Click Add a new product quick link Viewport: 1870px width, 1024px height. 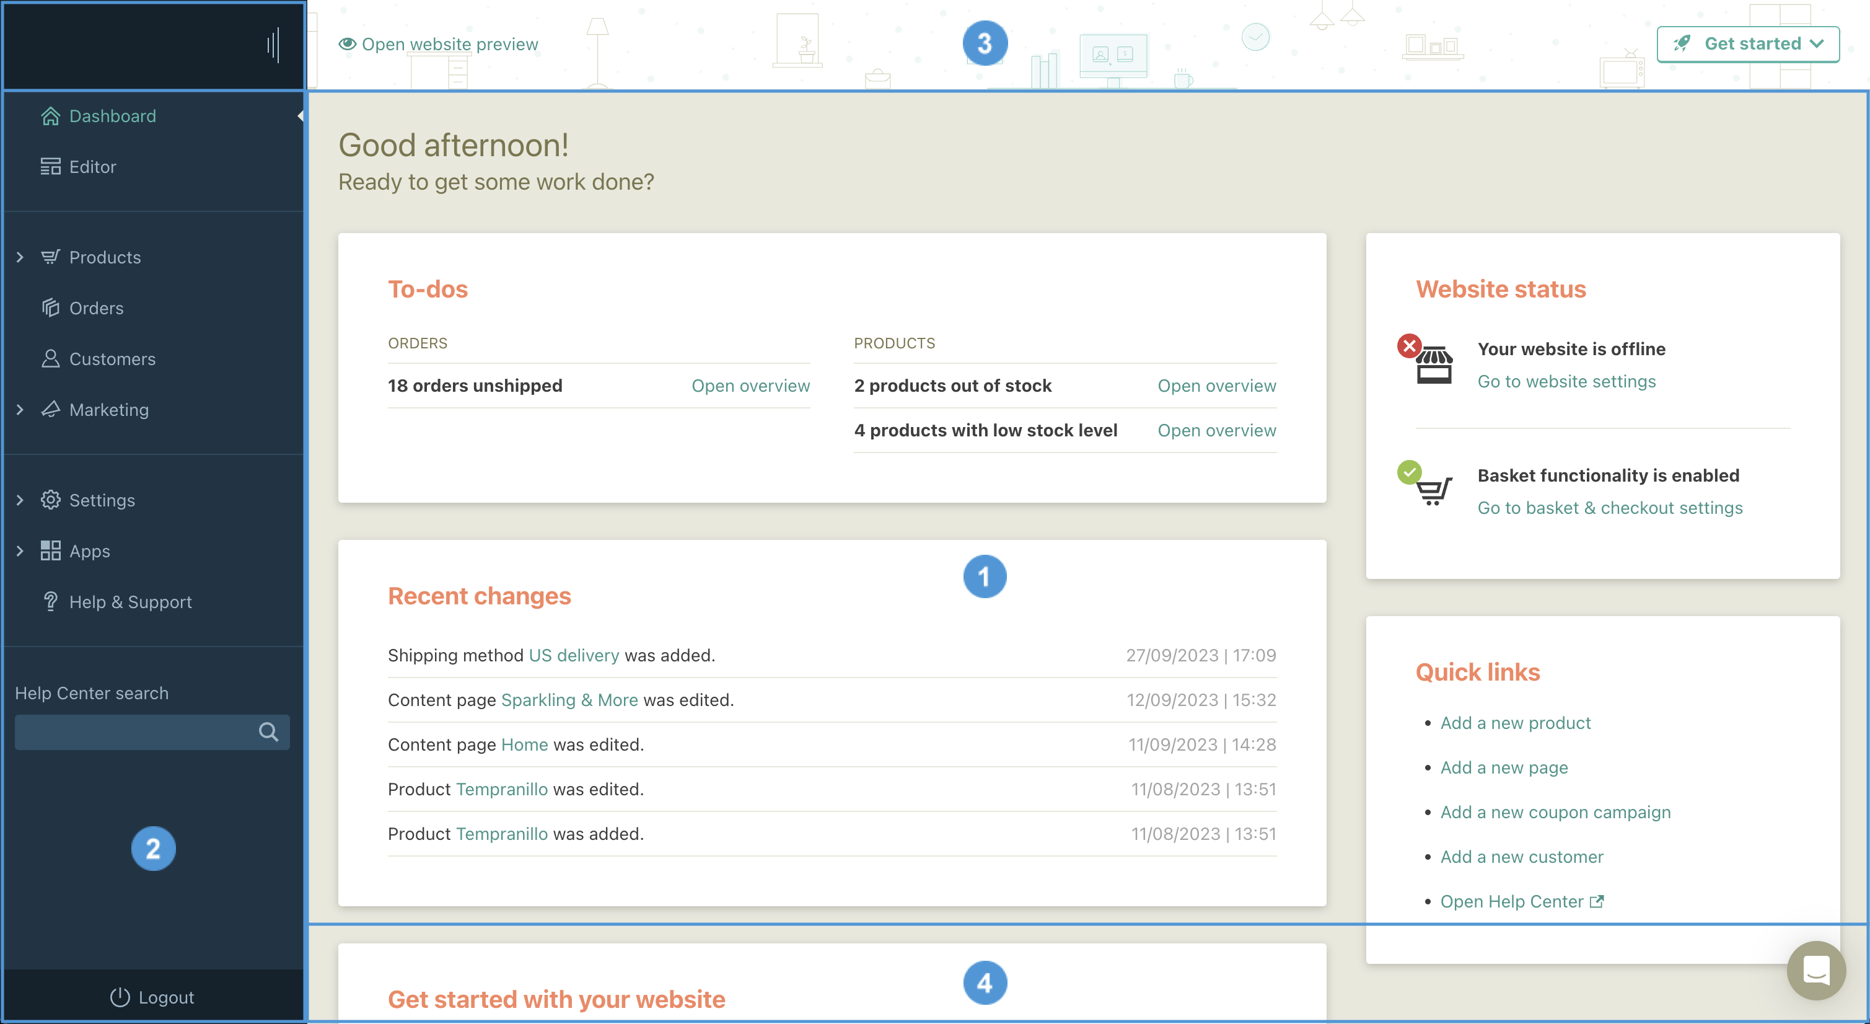click(1515, 723)
